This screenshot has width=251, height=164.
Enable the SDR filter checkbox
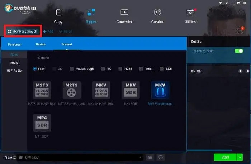coord(161,69)
